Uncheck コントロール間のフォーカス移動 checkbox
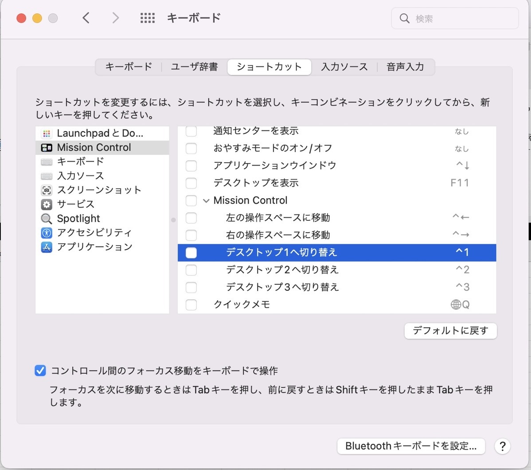Image resolution: width=531 pixels, height=470 pixels. (x=40, y=371)
